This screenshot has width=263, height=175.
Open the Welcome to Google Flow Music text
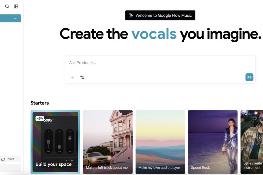[x=163, y=16]
